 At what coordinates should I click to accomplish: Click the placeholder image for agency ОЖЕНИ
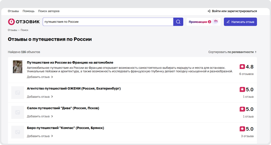tap(18, 92)
